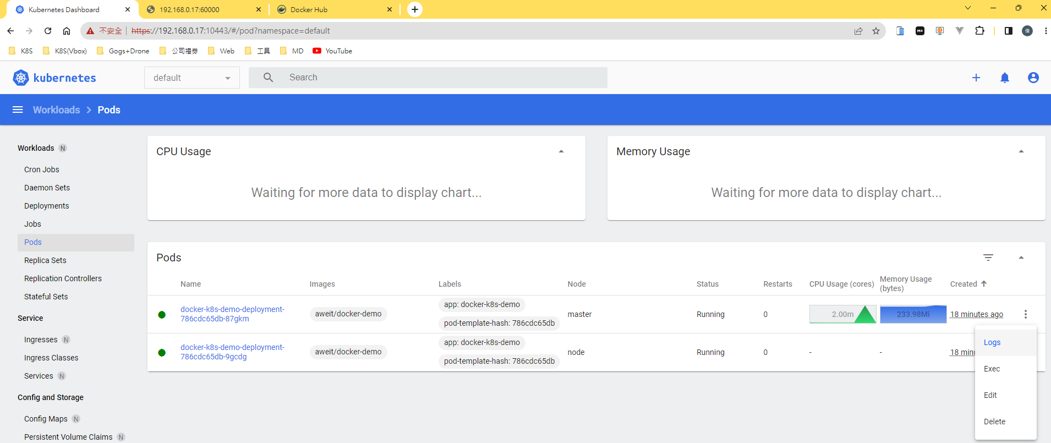Open Config Maps in the sidebar
This screenshot has height=443, width=1051.
click(46, 419)
